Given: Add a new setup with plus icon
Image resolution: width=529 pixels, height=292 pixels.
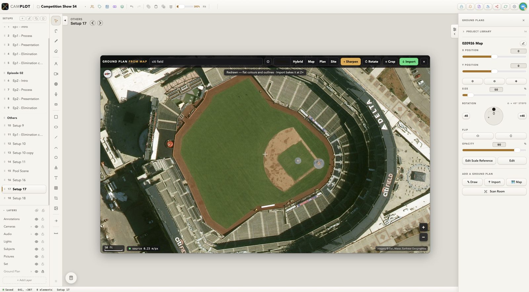Looking at the screenshot, I should click(22, 18).
